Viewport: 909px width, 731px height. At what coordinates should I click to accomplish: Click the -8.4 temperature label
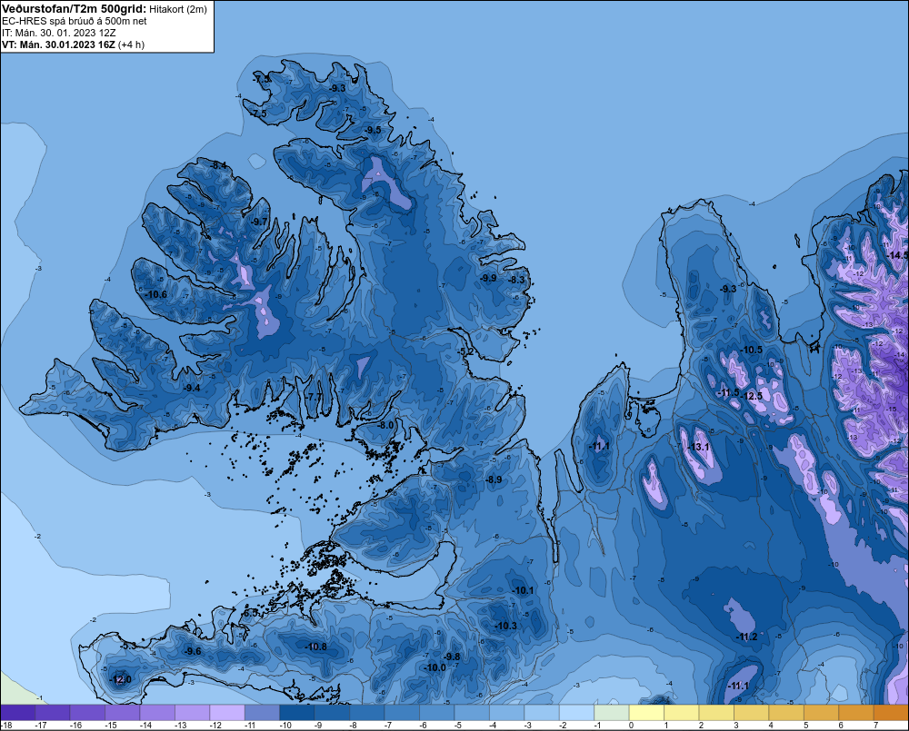click(x=219, y=165)
